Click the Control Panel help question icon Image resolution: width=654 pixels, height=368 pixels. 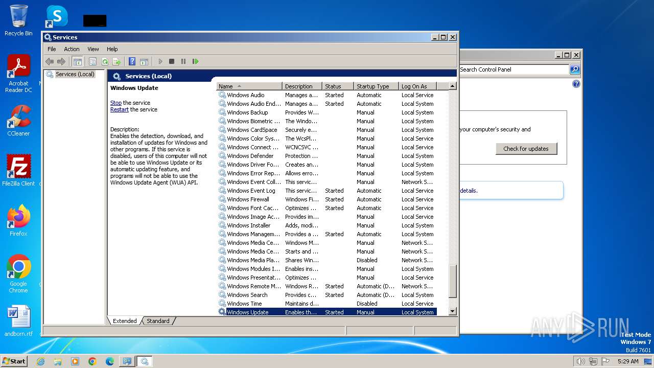[x=576, y=84]
